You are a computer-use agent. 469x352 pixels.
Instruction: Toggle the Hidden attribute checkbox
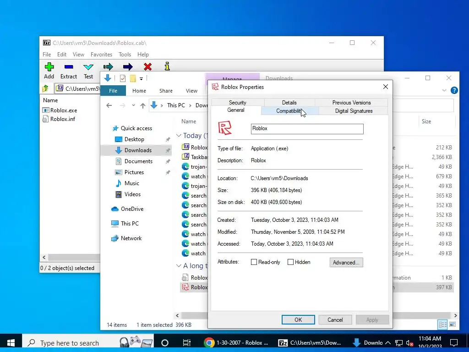[x=290, y=262]
